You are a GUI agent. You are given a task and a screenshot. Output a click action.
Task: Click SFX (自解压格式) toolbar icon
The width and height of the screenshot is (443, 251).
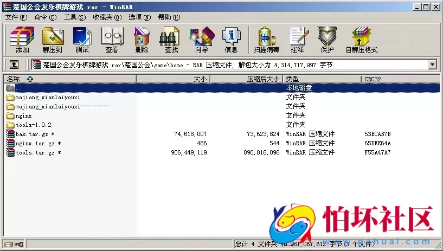click(362, 40)
